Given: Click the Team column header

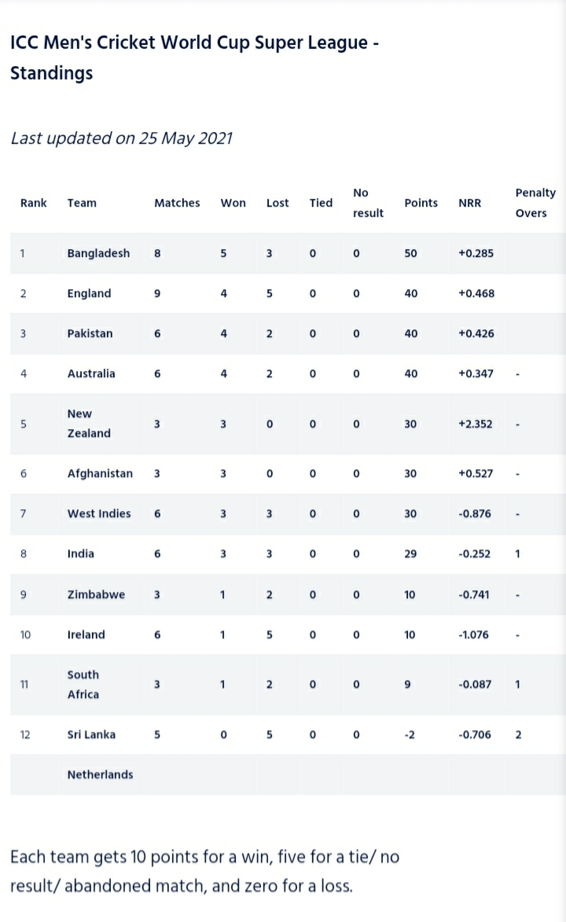Looking at the screenshot, I should pyautogui.click(x=82, y=203).
